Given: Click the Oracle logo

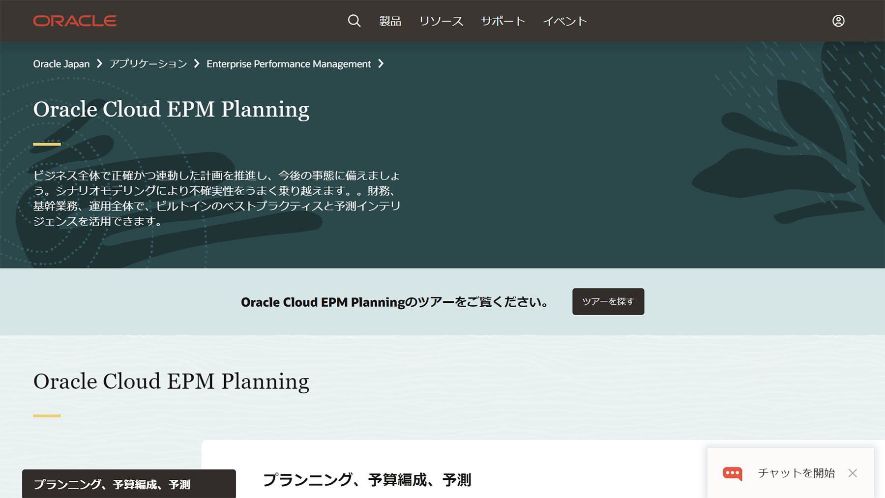Looking at the screenshot, I should 75,21.
